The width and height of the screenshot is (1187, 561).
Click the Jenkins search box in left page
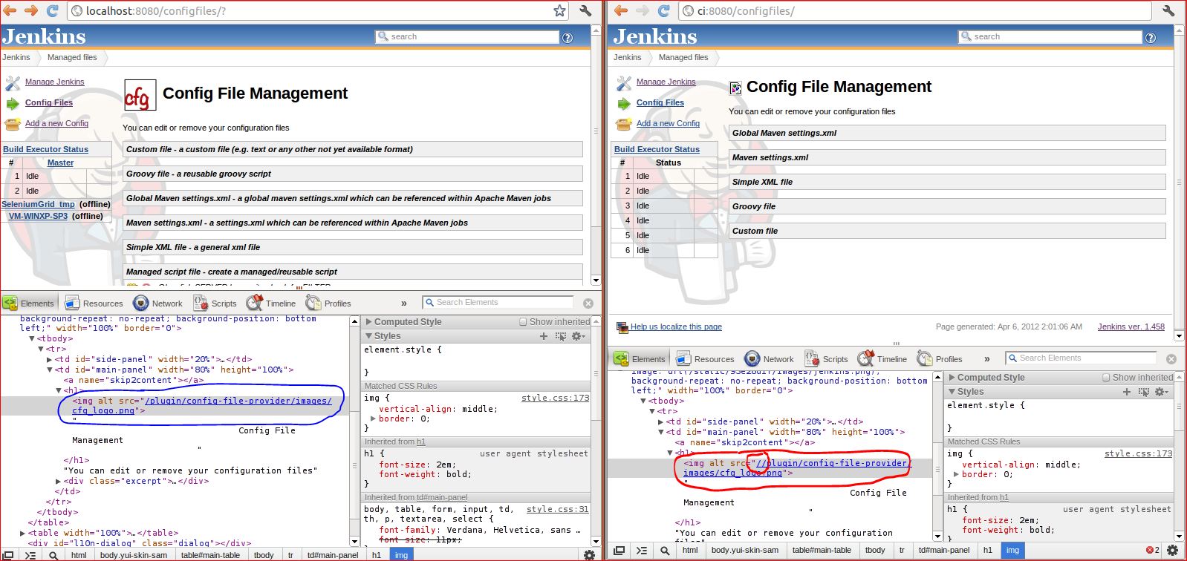(x=472, y=37)
